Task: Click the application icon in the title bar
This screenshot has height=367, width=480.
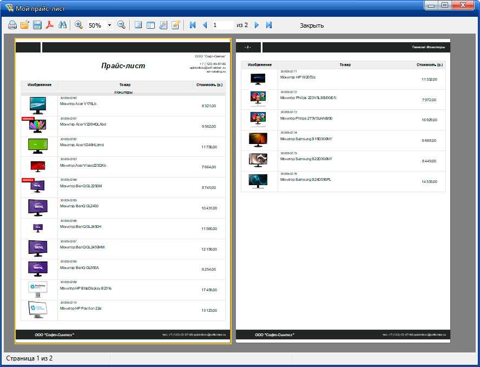Action: [9, 8]
